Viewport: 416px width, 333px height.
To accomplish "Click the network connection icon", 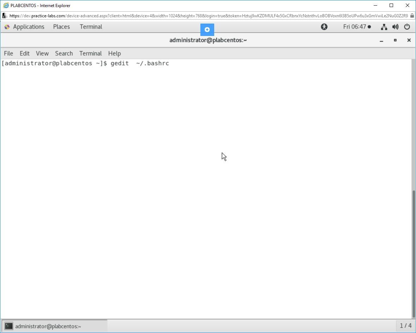I will [384, 27].
